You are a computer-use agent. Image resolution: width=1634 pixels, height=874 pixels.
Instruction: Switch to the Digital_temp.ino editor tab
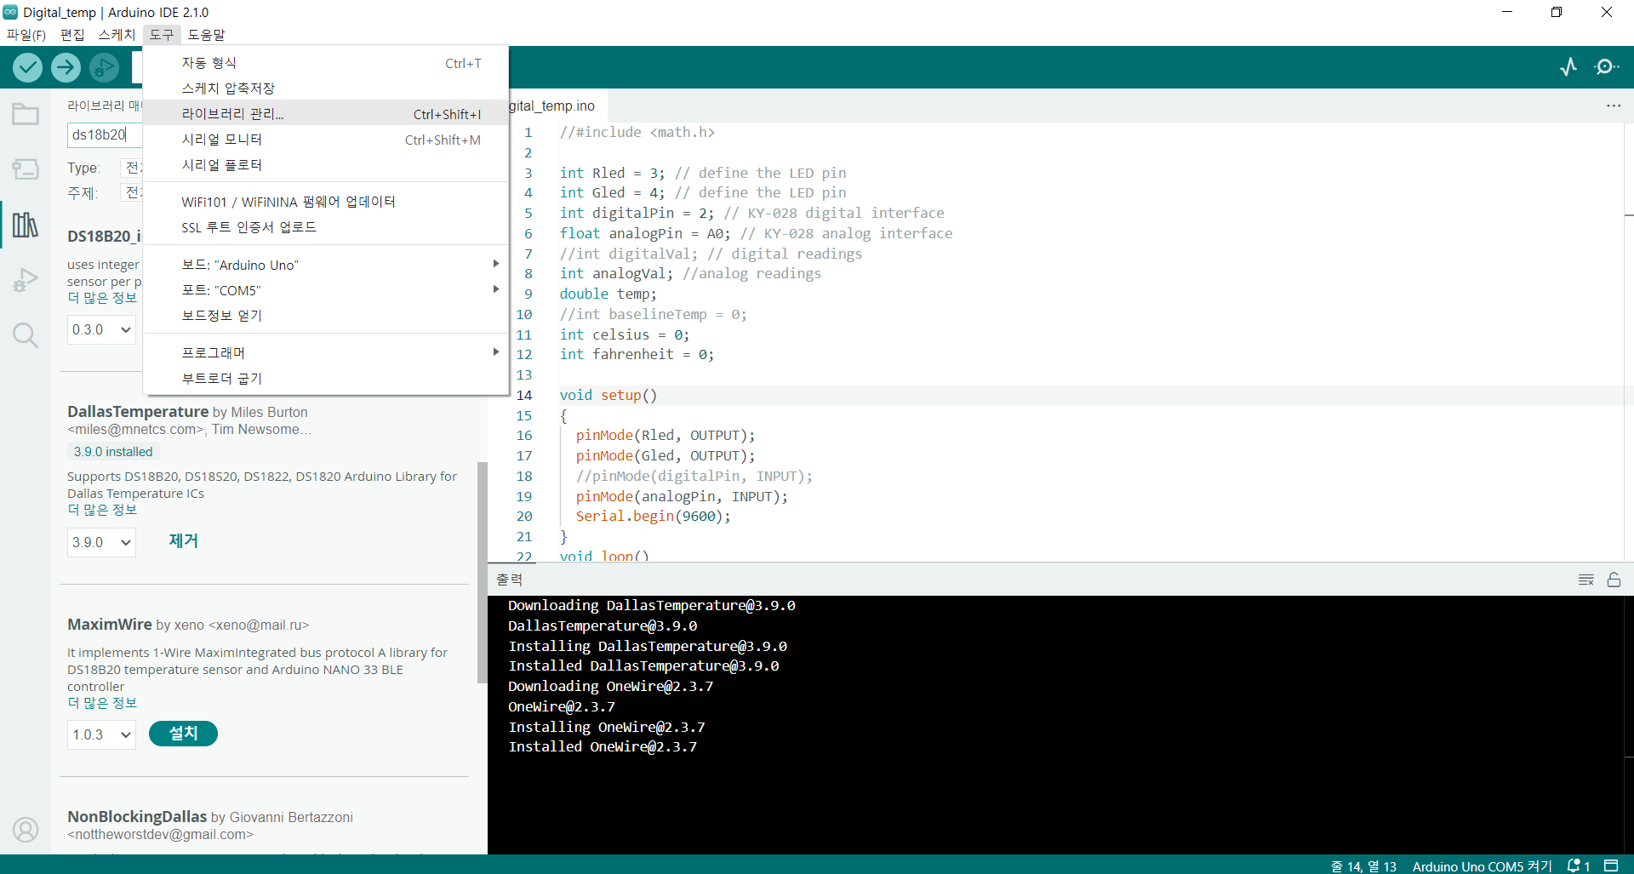(x=551, y=106)
